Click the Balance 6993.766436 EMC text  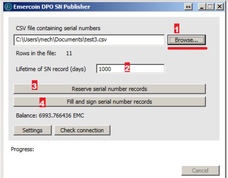tap(50, 116)
